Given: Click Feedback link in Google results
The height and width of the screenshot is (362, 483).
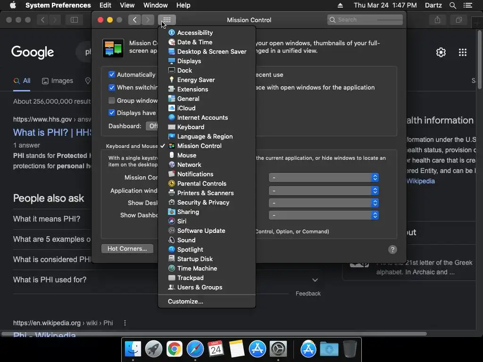Looking at the screenshot, I should [308, 294].
